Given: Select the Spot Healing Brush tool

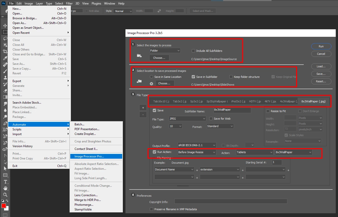Looking at the screenshot, I should point(5,65).
